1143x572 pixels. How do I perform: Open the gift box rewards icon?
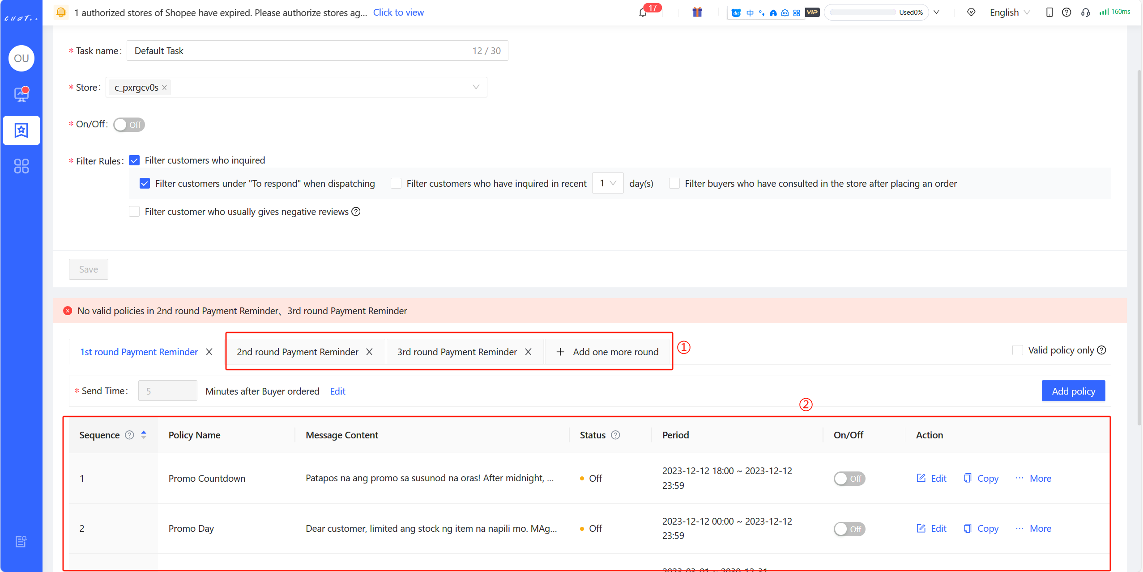(697, 12)
